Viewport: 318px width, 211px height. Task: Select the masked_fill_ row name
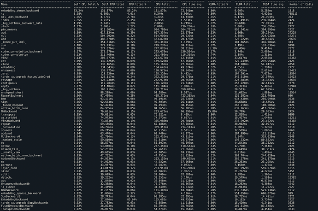pos(11,149)
